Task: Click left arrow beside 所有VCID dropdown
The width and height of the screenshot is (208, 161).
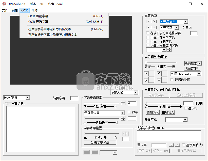Action: click(149, 27)
